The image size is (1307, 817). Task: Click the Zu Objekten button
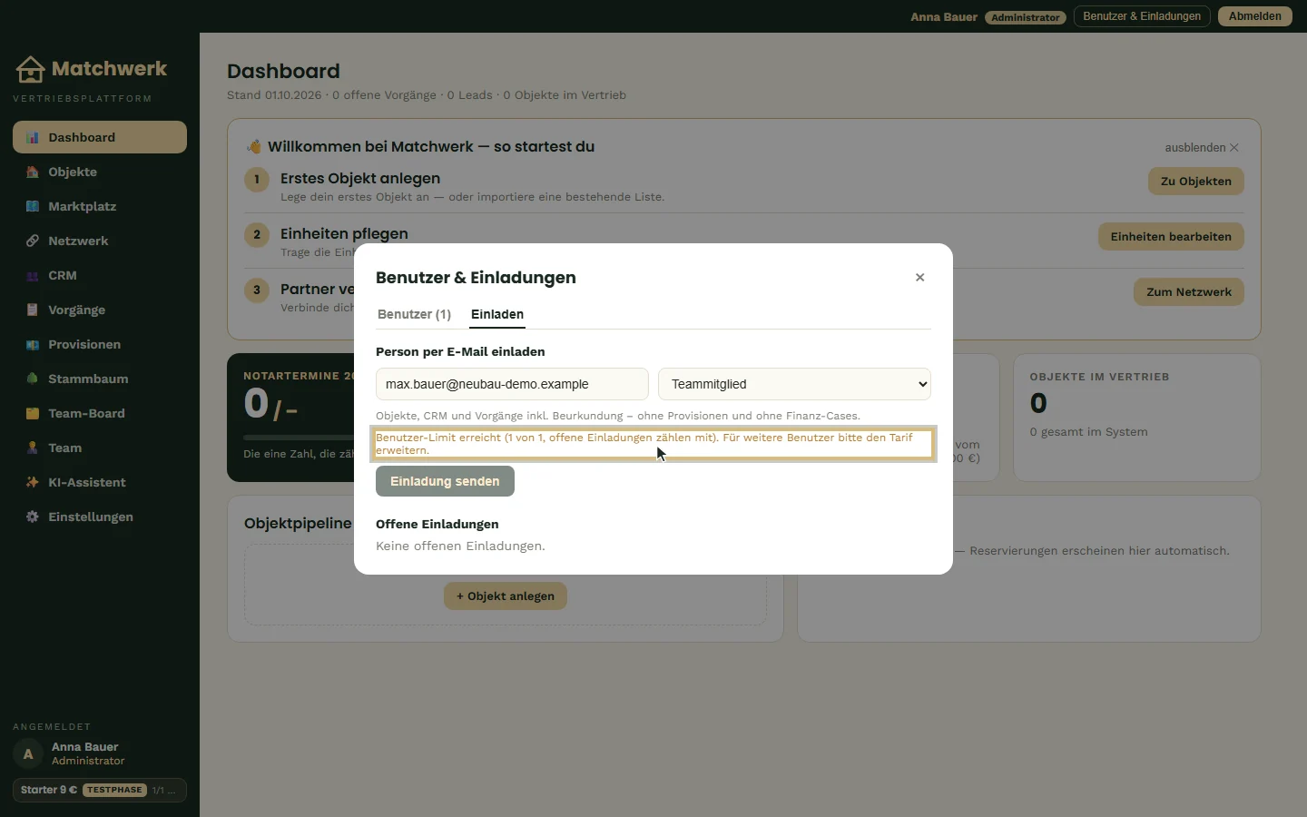1196,182
